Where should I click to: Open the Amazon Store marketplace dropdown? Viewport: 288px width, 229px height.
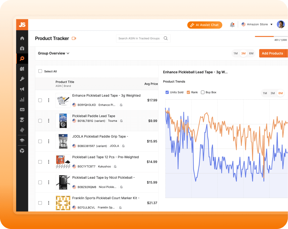click(x=257, y=24)
